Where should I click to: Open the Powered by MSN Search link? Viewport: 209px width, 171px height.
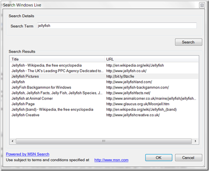point(28,154)
